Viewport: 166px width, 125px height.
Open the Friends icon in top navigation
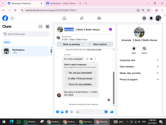82,18
